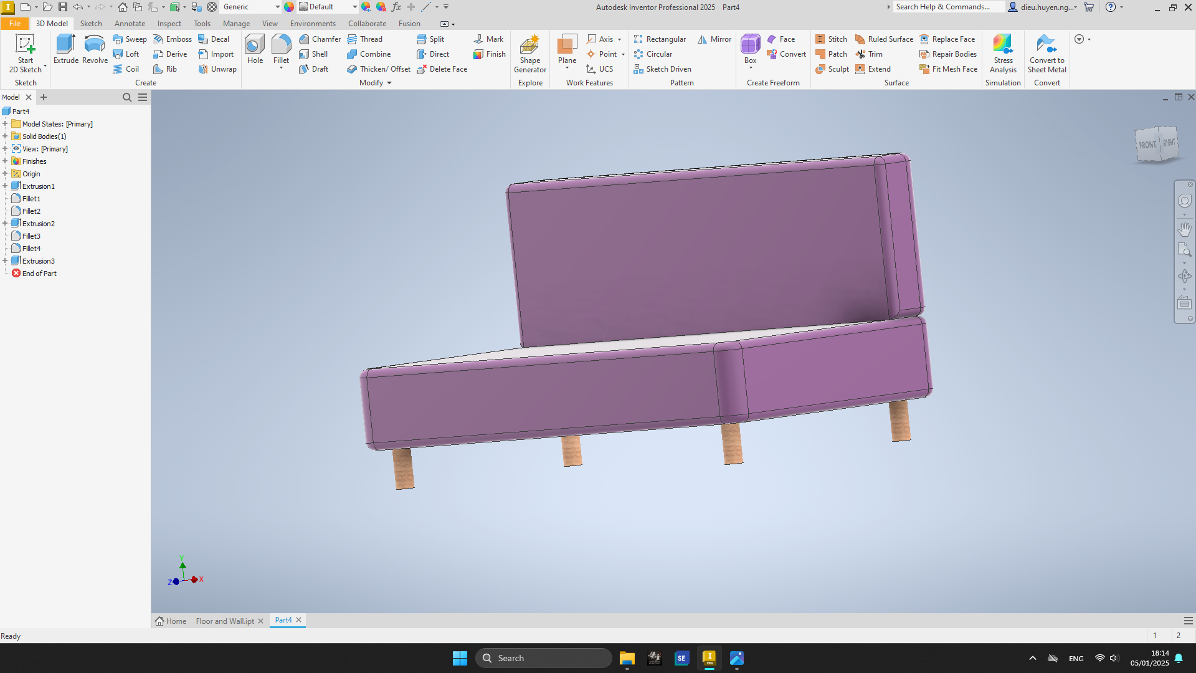Switch to the Floor and Wall.ipt tab
Screen dimensions: 1196x673
point(225,621)
